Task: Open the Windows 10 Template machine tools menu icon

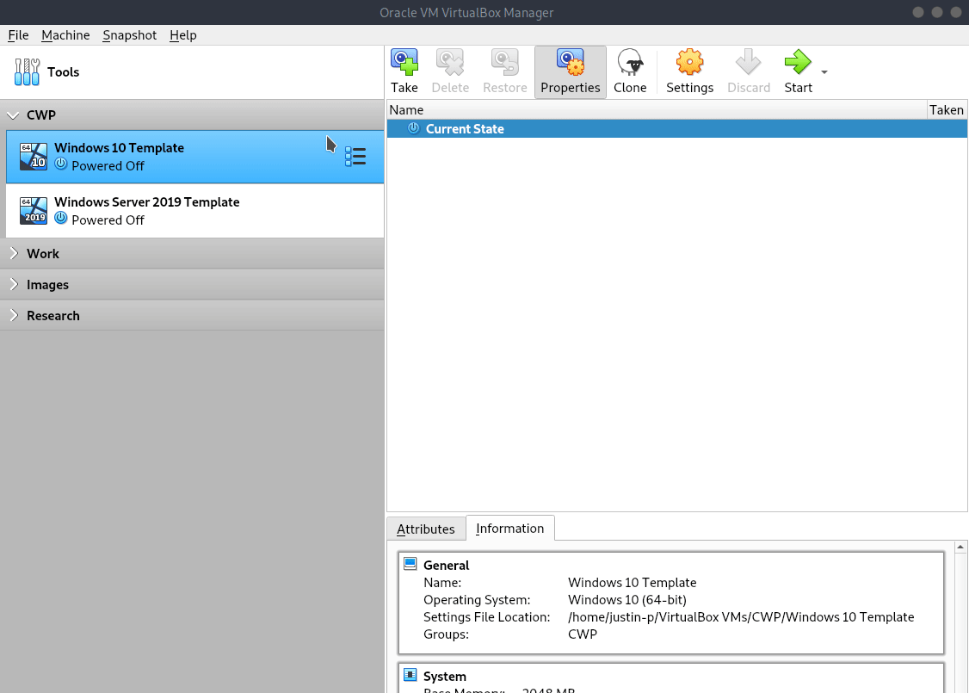Action: tap(355, 157)
